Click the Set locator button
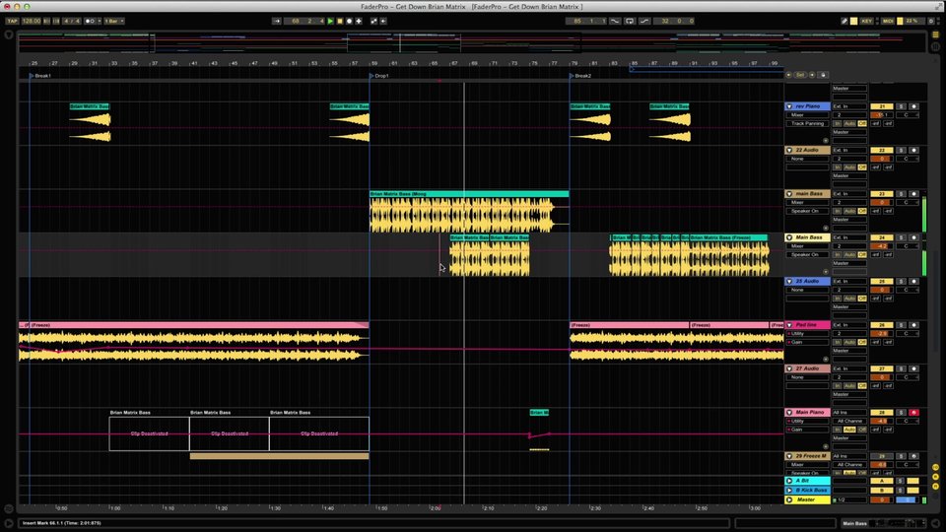This screenshot has height=532, width=946. click(800, 75)
